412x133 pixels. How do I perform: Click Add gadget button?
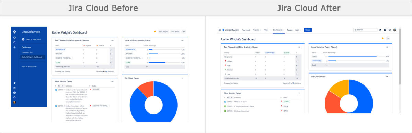pyautogui.click(x=163, y=31)
